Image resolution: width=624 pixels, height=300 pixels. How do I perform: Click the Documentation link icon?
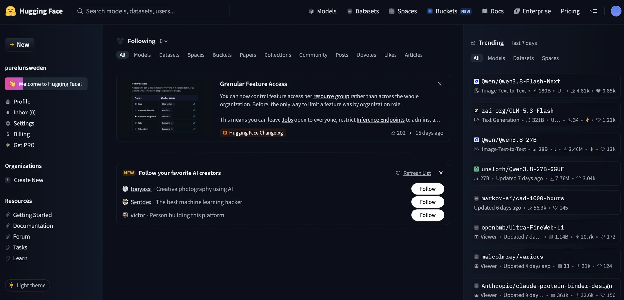click(8, 226)
